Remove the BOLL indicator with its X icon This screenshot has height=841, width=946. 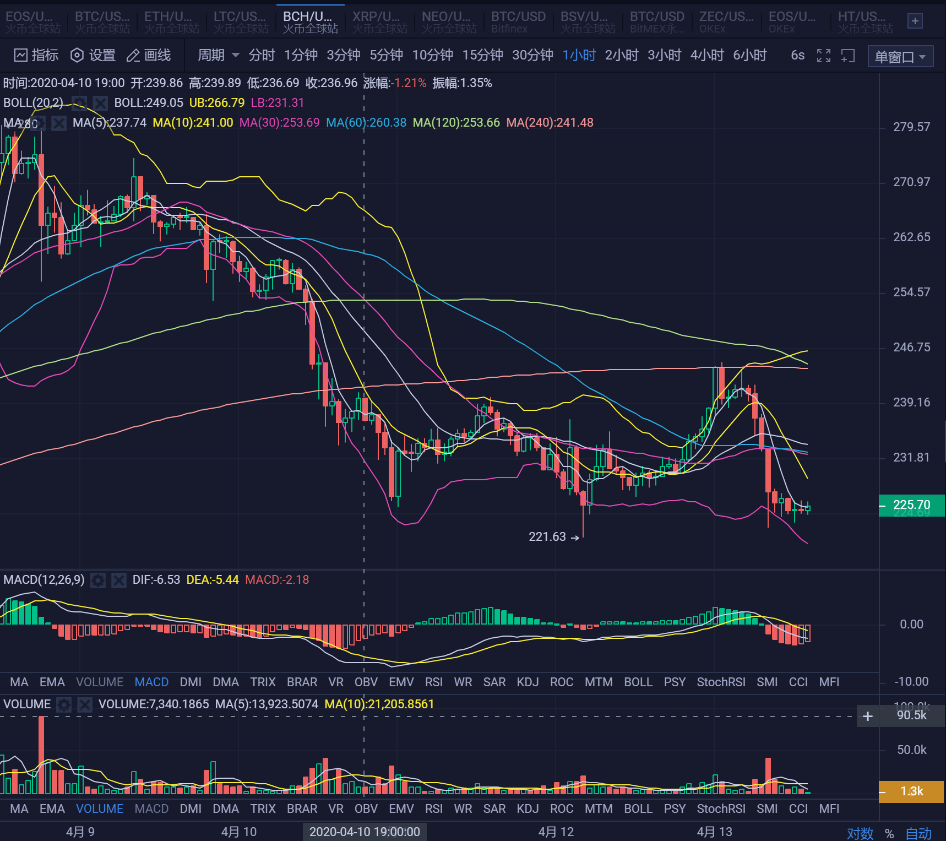[x=100, y=102]
